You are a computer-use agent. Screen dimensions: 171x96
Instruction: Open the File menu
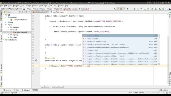click(x=2, y=6)
